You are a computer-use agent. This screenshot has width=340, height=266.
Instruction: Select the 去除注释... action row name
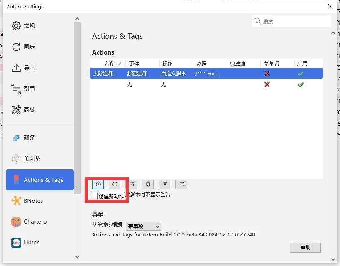[105, 74]
